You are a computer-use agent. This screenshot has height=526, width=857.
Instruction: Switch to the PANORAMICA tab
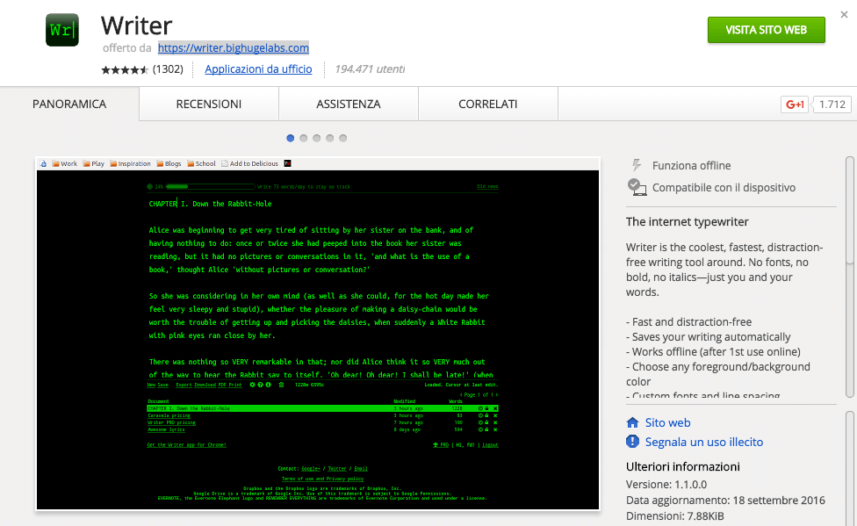69,104
